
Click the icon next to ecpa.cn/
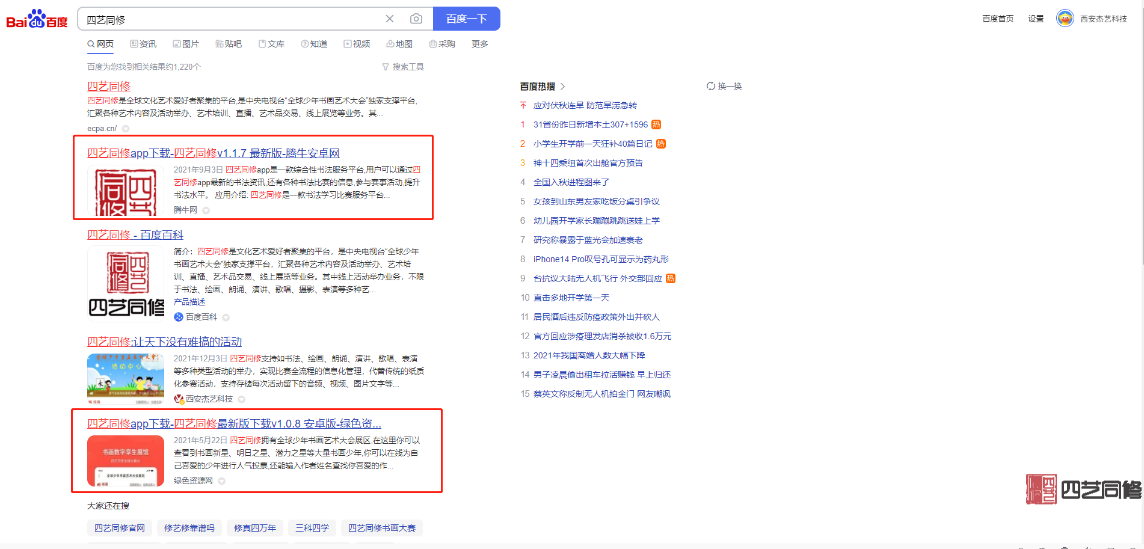(x=126, y=129)
